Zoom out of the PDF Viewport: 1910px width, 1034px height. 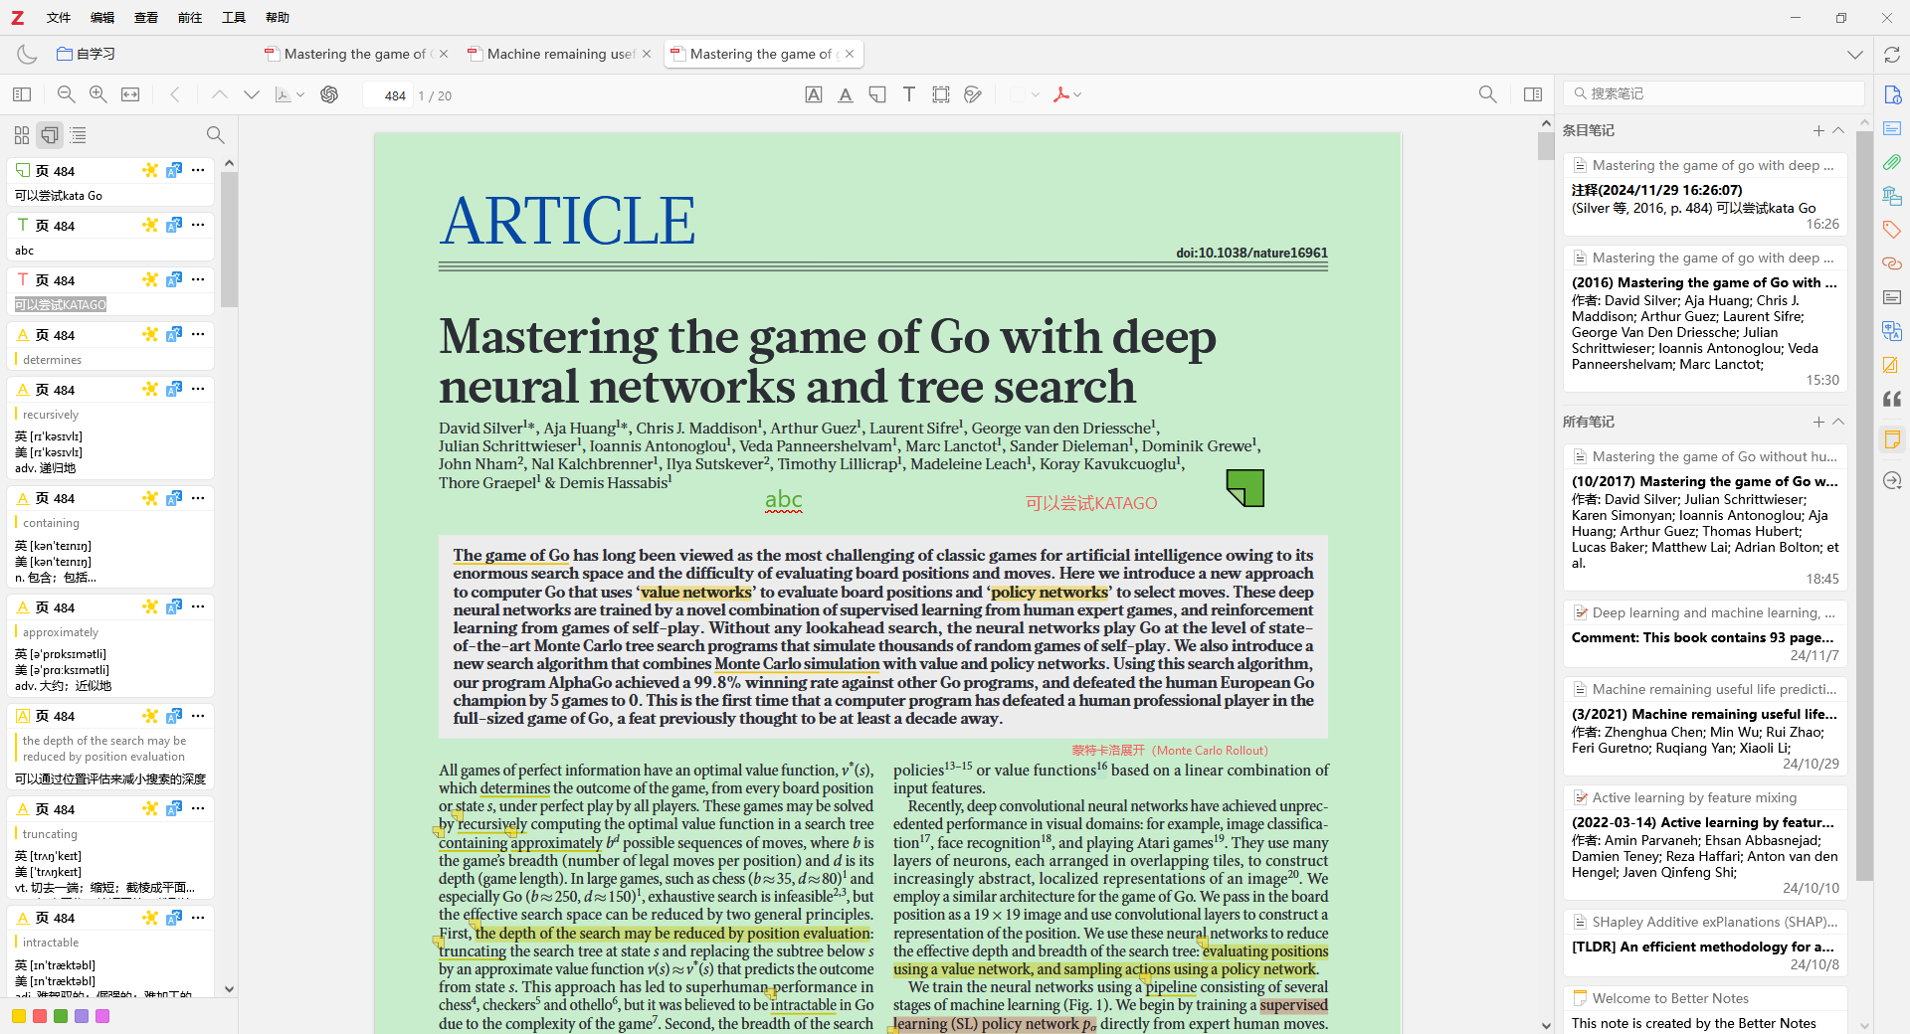pos(67,94)
